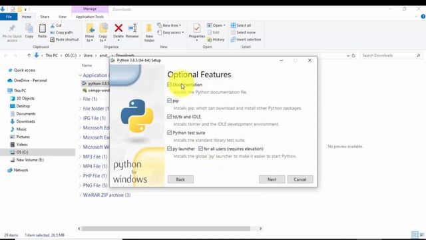Open the ribbon Open dropdown
Viewport: 426px width, 240px height.
(x=216, y=25)
